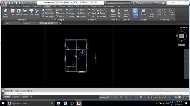Activate the Presspull tool
Viewport: 190px width, 106px height.
(47, 10)
